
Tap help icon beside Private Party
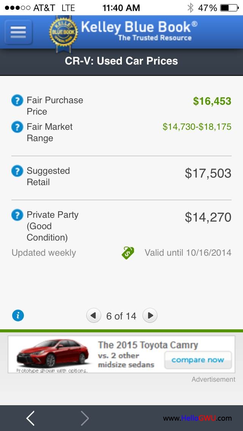point(17,215)
